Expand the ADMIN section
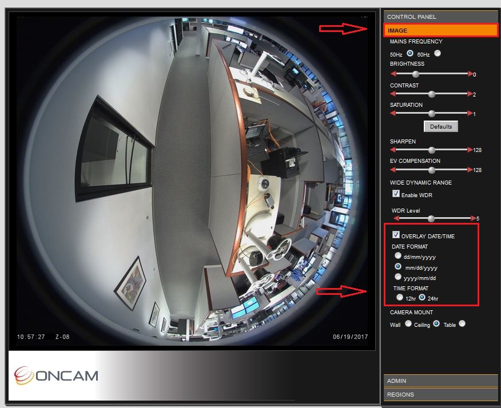501x408 pixels. (x=440, y=381)
